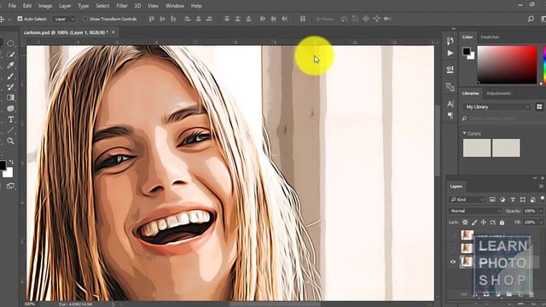546x307 pixels.
Task: Filter layers by smart object icon
Action: 532,200
